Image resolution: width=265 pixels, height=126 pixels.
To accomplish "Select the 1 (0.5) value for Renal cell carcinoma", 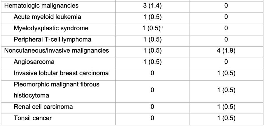I will pos(226,107).
